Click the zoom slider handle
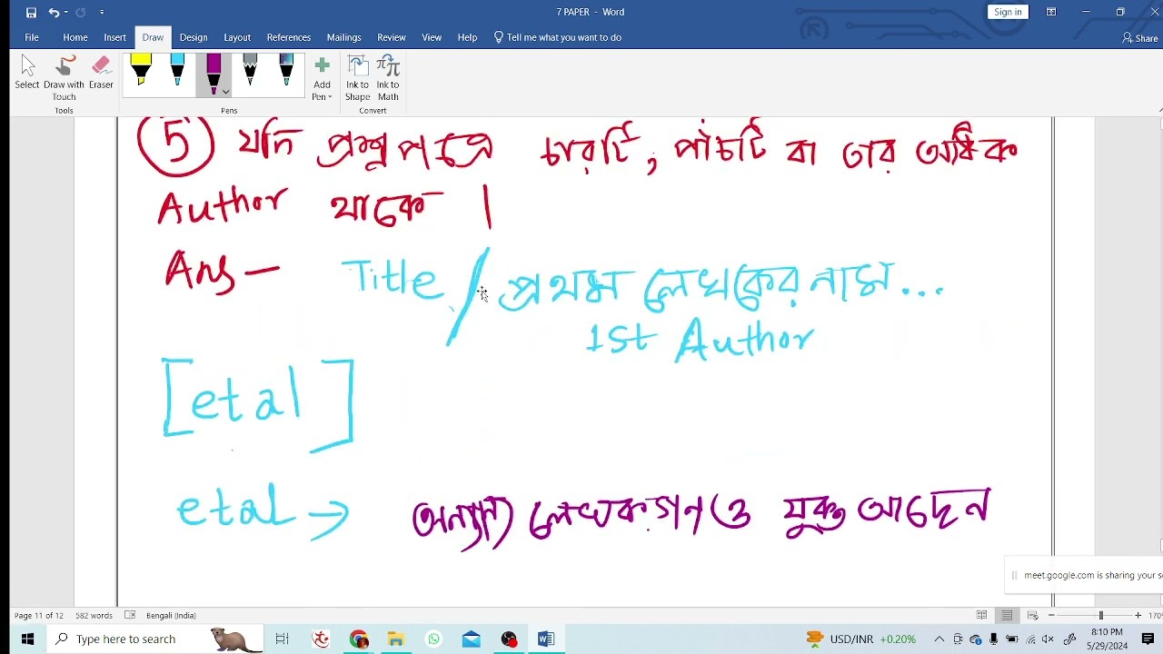 click(x=1100, y=615)
